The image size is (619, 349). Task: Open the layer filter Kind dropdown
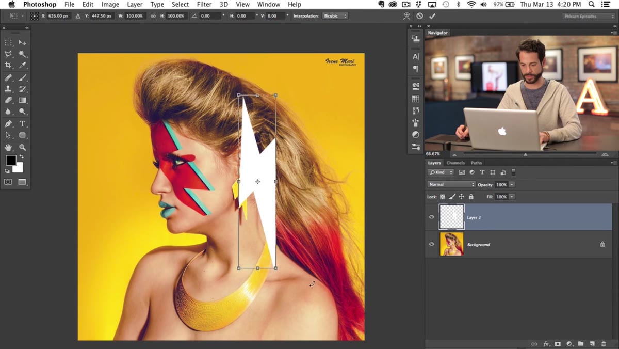click(441, 172)
